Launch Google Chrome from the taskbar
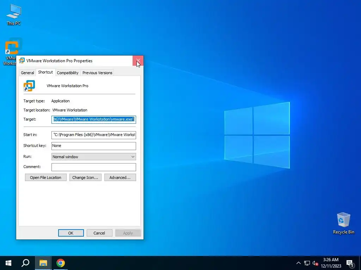Viewport: 361px width, 270px height. [61, 263]
